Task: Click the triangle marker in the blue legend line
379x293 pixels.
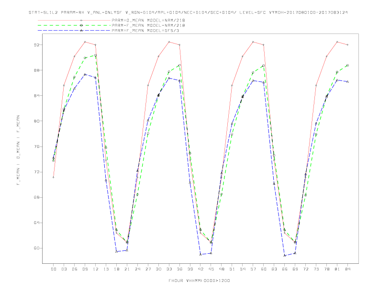Action: tap(81, 31)
